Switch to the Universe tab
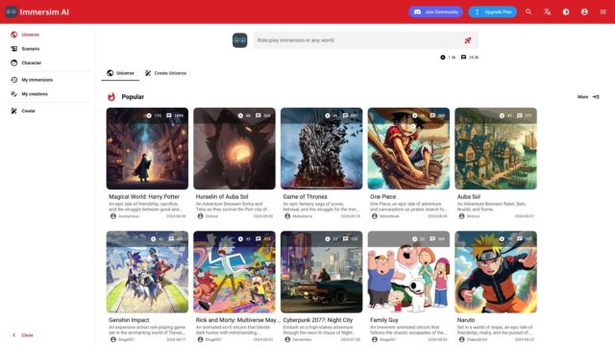Screen dimensions: 615x346 (x=120, y=73)
